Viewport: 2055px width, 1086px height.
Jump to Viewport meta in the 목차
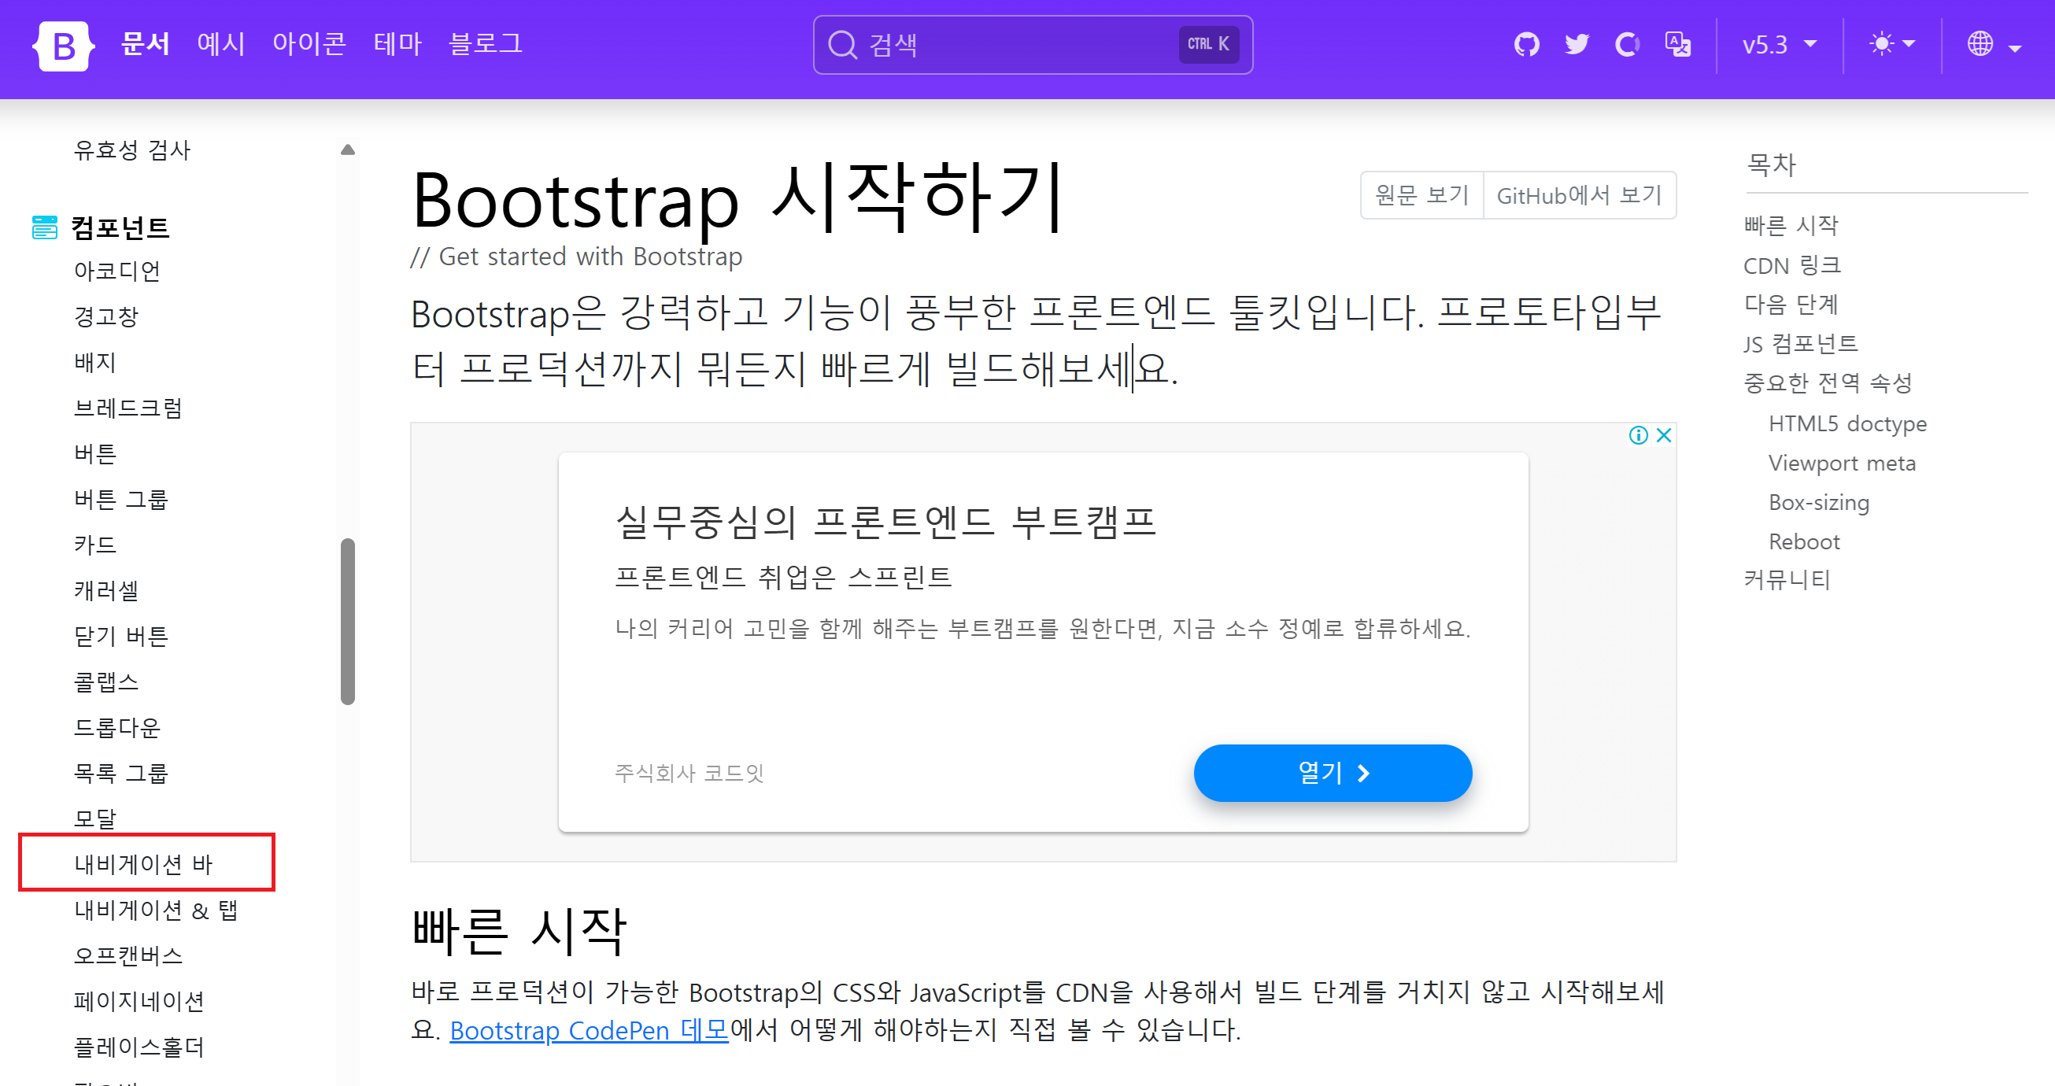[x=1842, y=464]
